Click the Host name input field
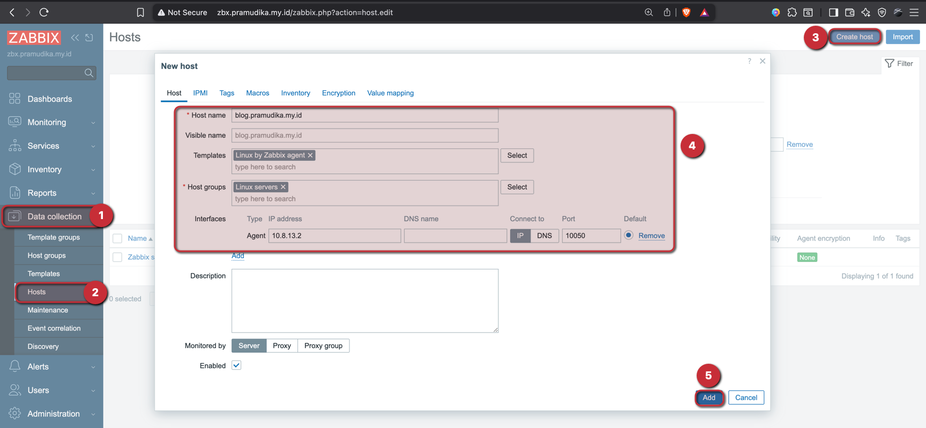 pos(365,115)
